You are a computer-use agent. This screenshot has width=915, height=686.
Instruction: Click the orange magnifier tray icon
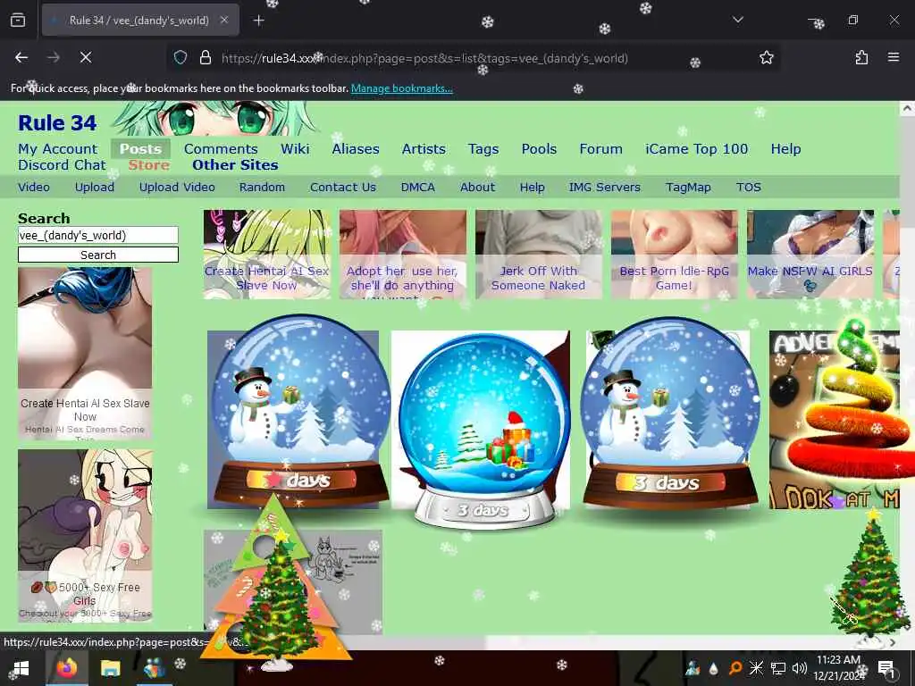pos(735,668)
